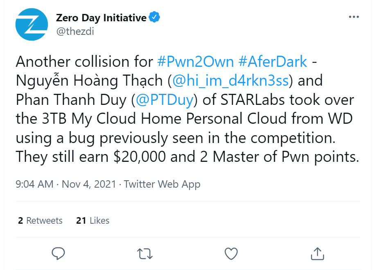
Task: View the 21 Likes list
Action: click(x=93, y=220)
